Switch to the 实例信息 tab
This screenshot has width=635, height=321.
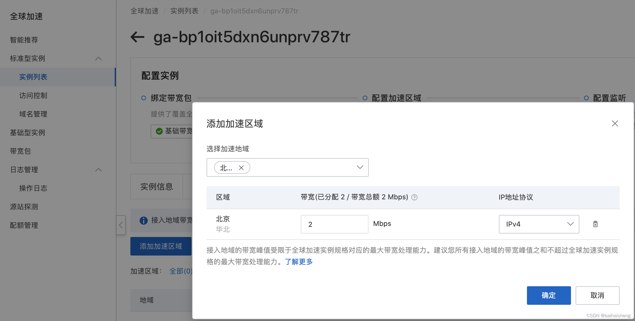click(156, 187)
